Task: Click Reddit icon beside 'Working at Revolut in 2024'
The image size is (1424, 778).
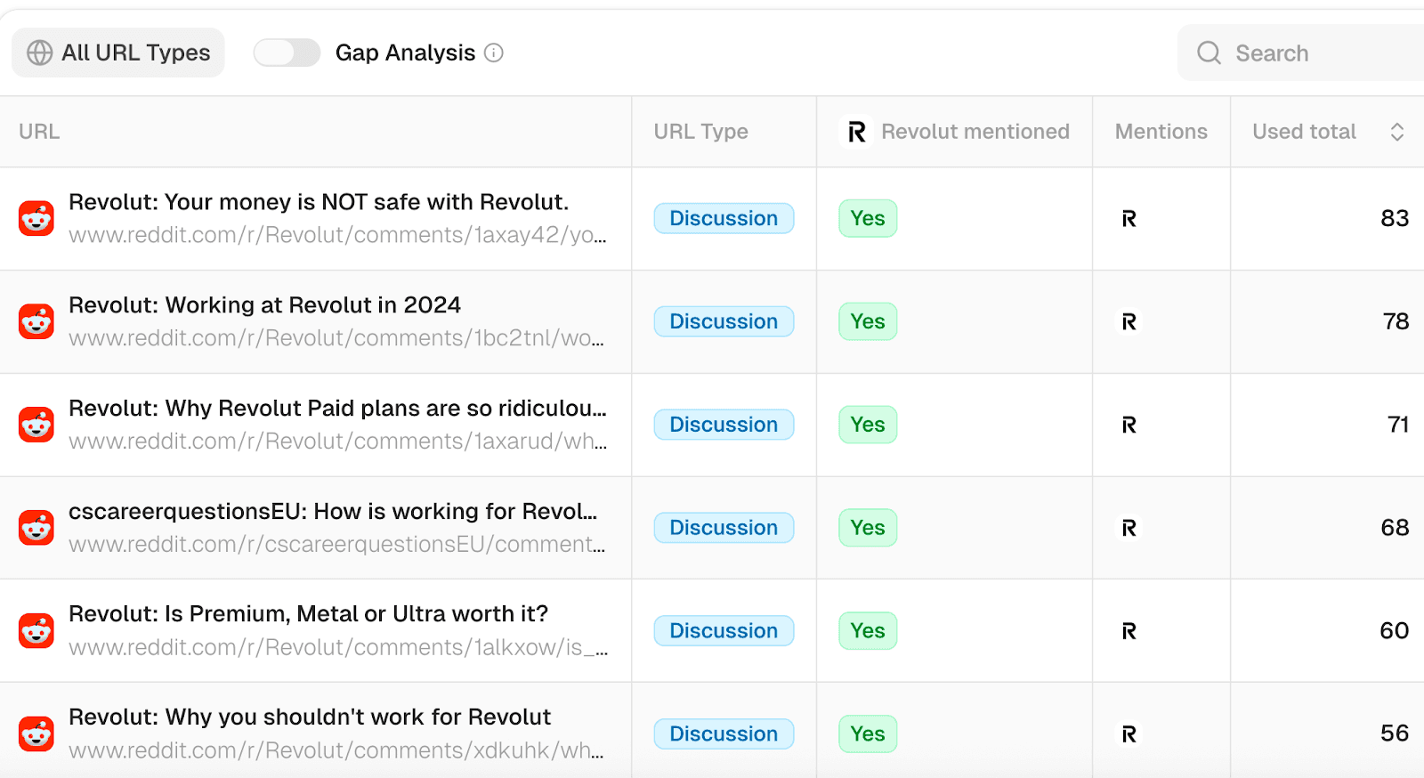Action: pyautogui.click(x=36, y=321)
